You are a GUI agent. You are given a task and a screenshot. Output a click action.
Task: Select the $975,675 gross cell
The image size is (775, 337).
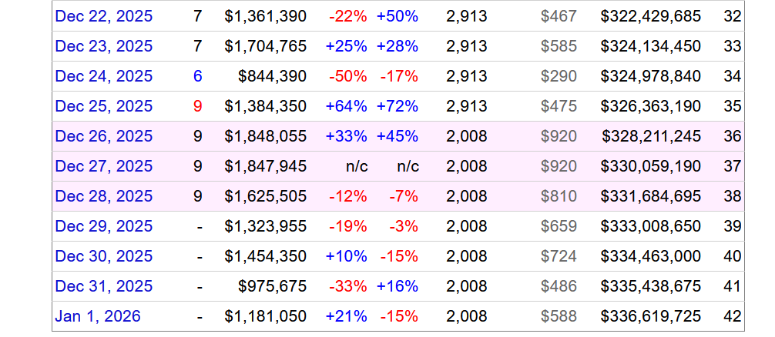click(272, 286)
